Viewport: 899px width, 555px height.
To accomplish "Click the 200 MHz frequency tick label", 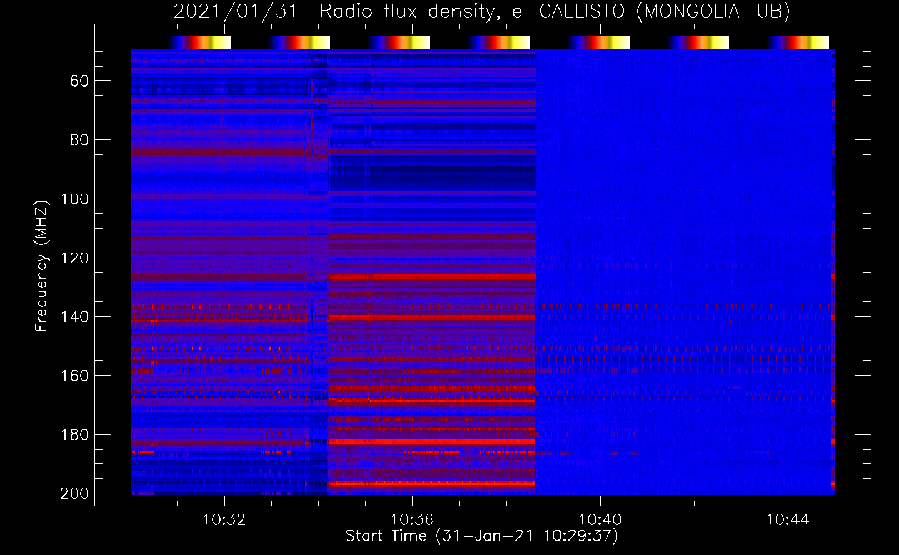I will (74, 493).
